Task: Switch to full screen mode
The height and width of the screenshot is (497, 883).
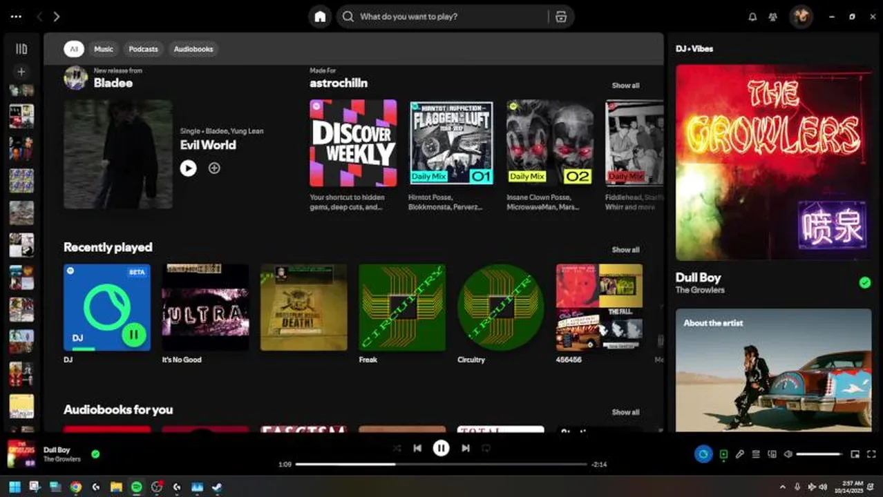Action: [871, 454]
